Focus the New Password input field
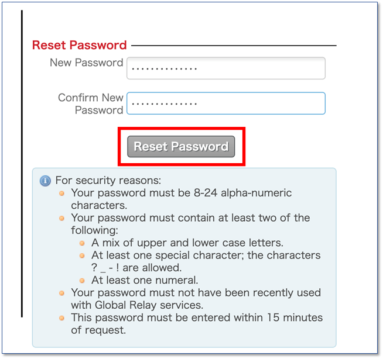The width and height of the screenshot is (383, 359). pos(226,68)
